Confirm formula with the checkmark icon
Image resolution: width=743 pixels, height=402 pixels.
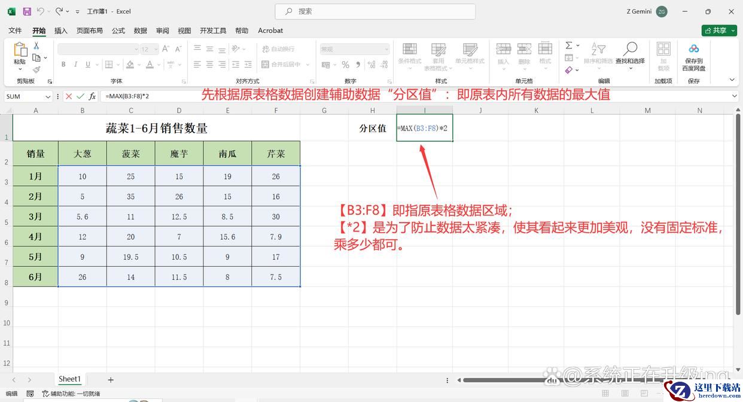click(80, 96)
